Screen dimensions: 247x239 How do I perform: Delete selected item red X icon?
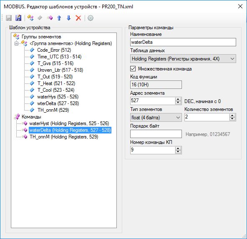(78, 18)
